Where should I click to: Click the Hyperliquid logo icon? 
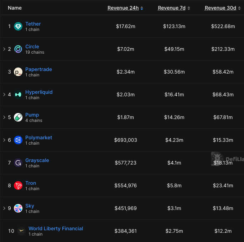(18, 95)
